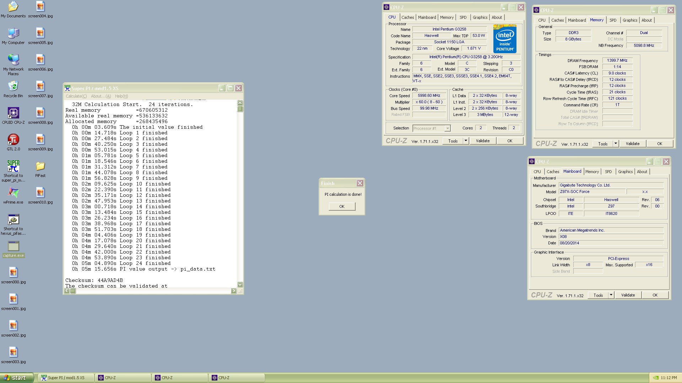This screenshot has width=682, height=383.
Task: Open screen001.jpg file icon
Action: 13,302
